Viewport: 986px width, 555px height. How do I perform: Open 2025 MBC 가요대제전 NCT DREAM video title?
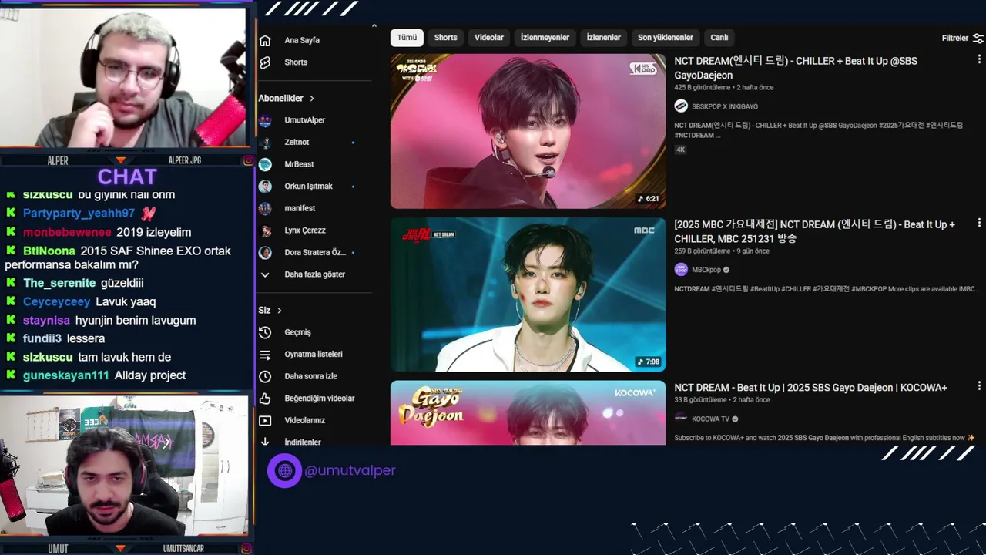pyautogui.click(x=814, y=231)
